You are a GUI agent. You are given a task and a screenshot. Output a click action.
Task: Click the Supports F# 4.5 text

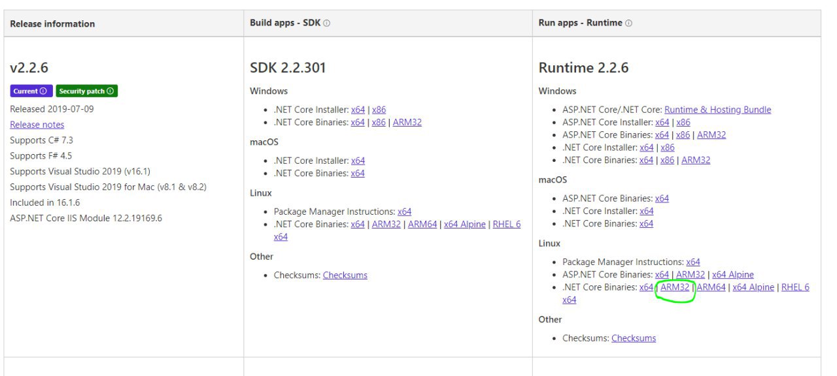41,156
